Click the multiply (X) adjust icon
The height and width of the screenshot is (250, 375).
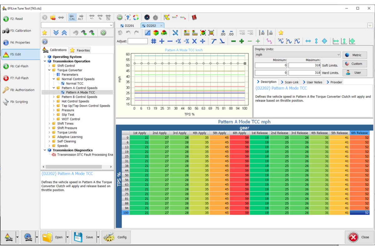tap(194, 41)
